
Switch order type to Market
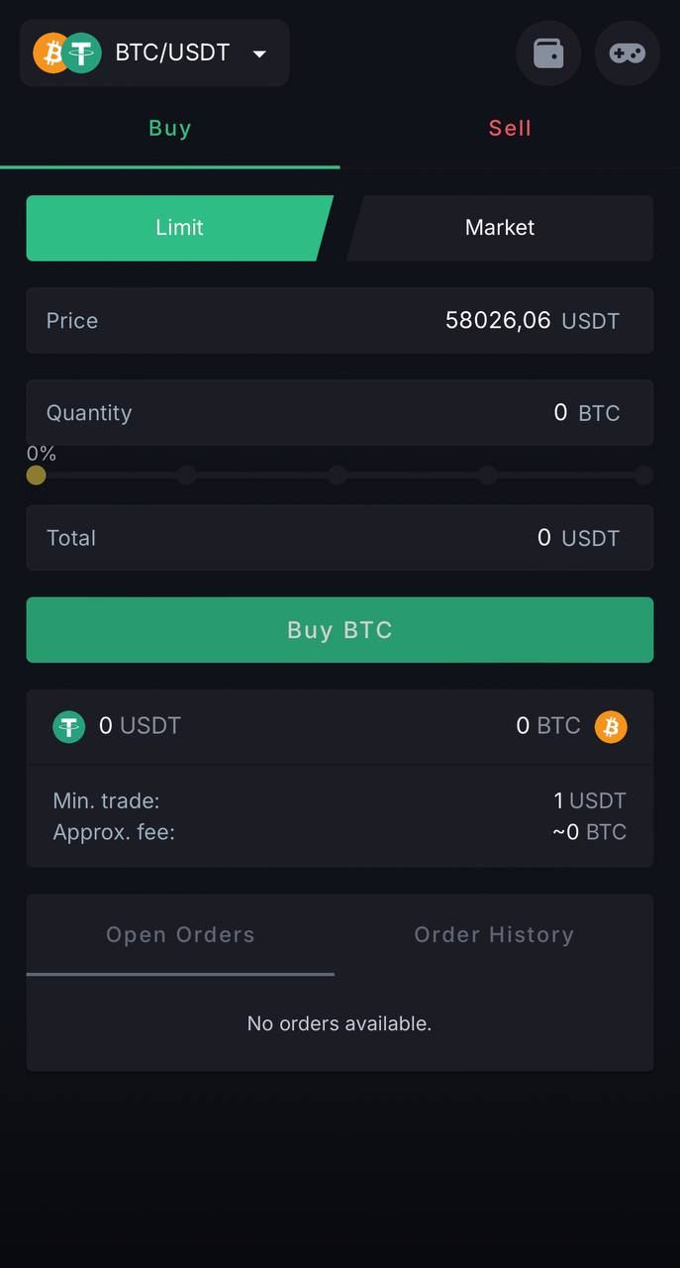click(x=499, y=228)
